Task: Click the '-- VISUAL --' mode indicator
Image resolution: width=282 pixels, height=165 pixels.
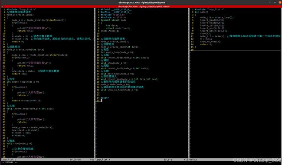Action: coord(9,162)
